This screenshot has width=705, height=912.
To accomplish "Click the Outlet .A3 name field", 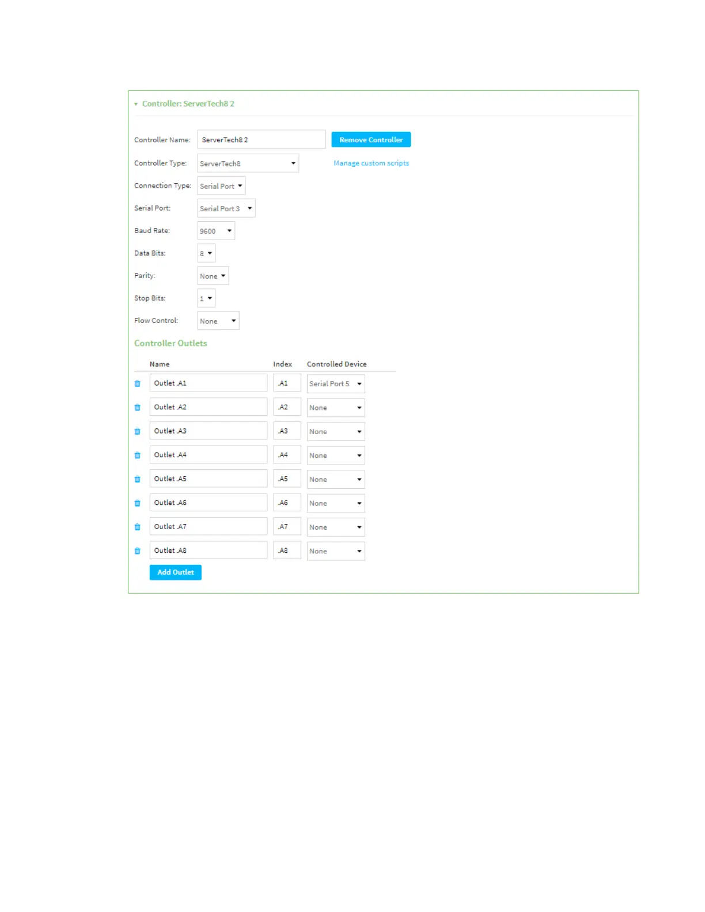I will coord(209,431).
